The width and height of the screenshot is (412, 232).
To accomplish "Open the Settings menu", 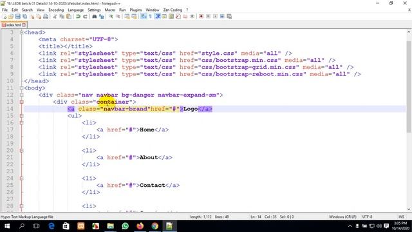I will click(x=94, y=10).
